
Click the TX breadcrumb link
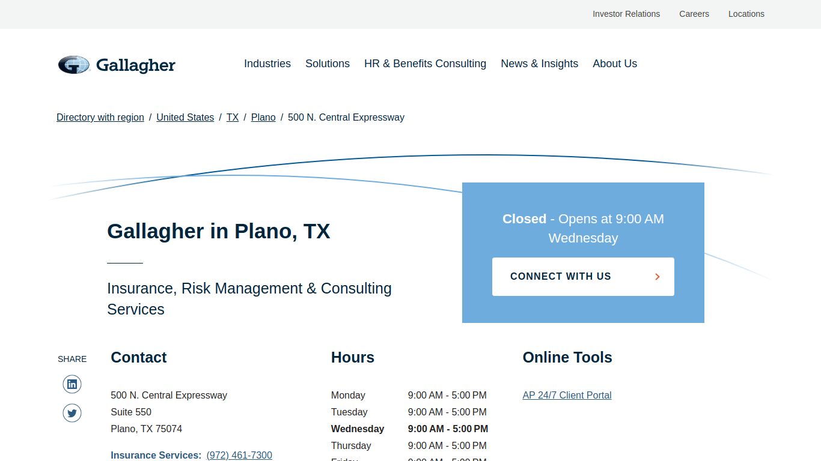point(233,118)
